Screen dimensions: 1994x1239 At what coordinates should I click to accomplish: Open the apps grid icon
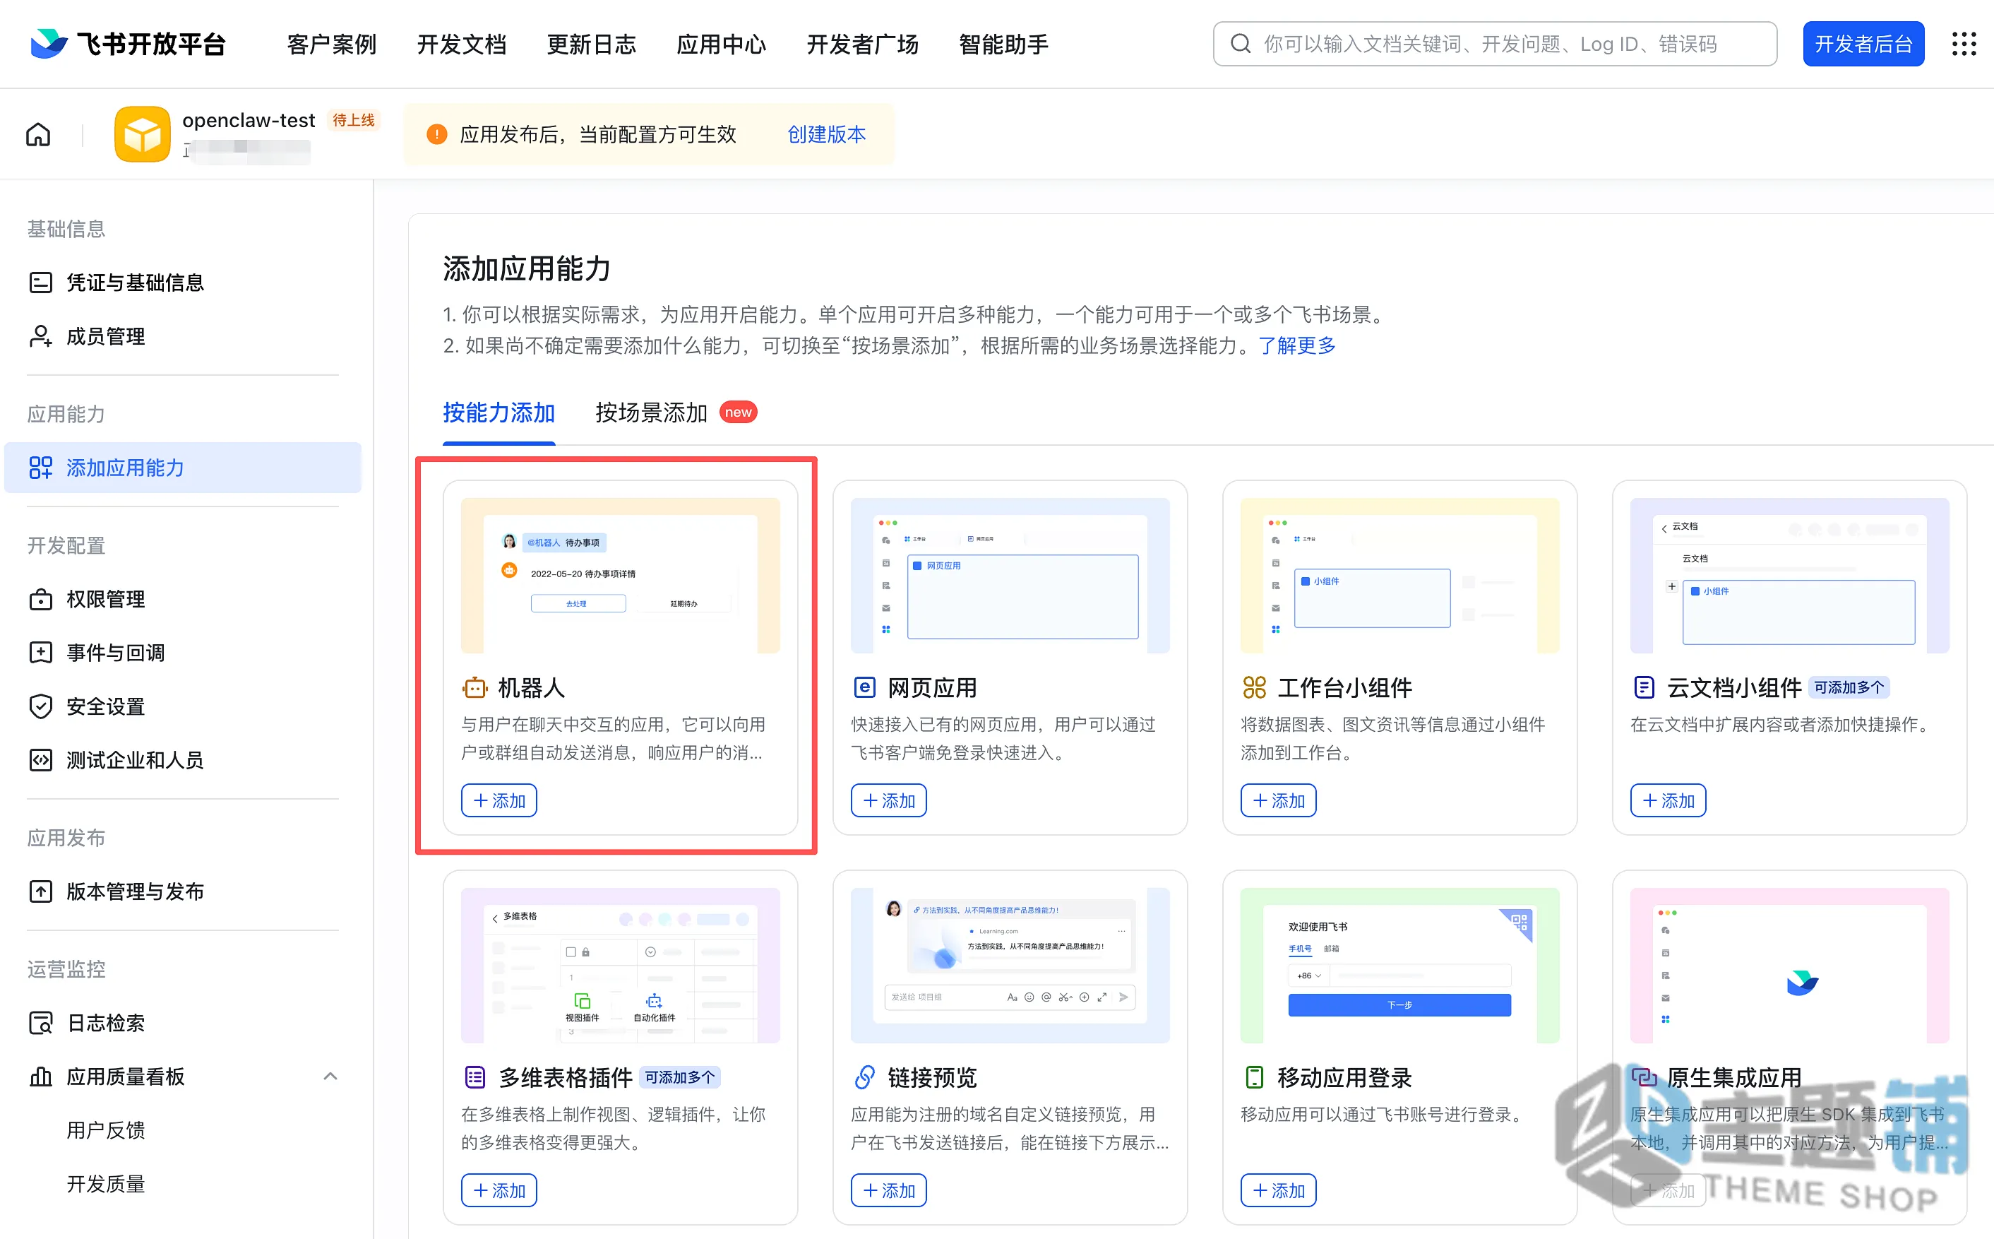click(1963, 43)
